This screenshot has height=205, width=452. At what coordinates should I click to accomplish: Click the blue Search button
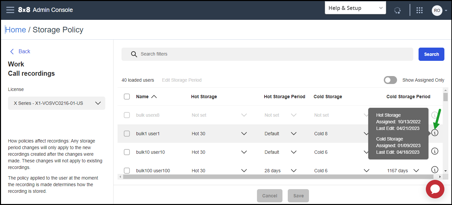tap(431, 54)
